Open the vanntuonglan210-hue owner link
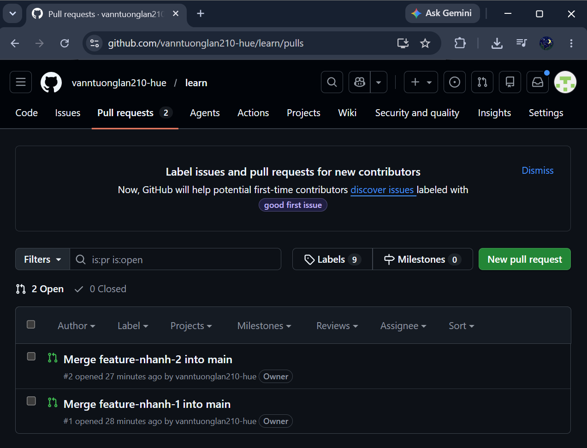Image resolution: width=587 pixels, height=448 pixels. click(119, 83)
